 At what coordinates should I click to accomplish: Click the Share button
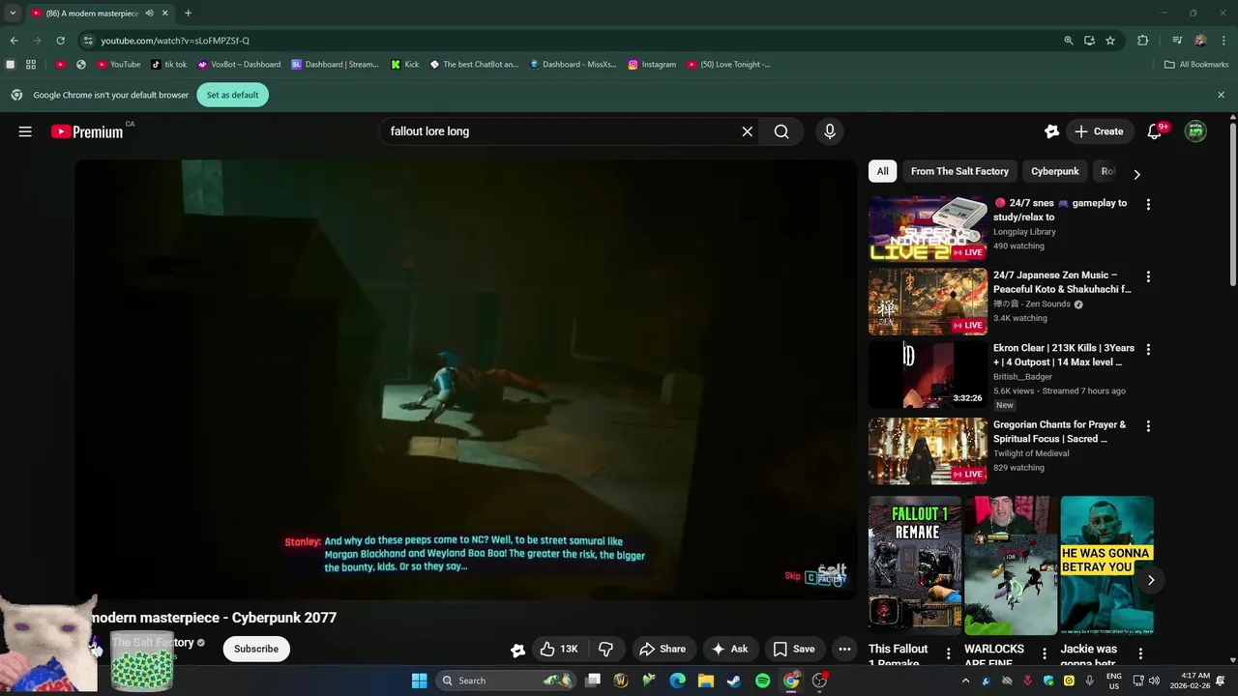click(663, 649)
